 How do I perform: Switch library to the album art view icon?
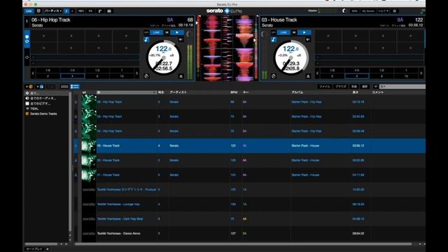coord(64,87)
